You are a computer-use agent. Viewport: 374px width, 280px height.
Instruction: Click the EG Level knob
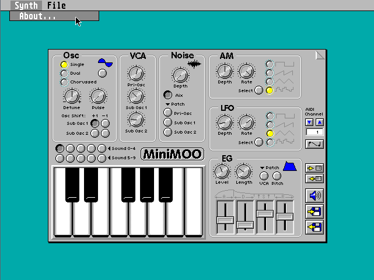[x=222, y=171]
